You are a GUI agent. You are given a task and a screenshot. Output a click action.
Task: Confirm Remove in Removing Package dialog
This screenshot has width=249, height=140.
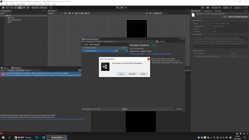tap(121, 74)
